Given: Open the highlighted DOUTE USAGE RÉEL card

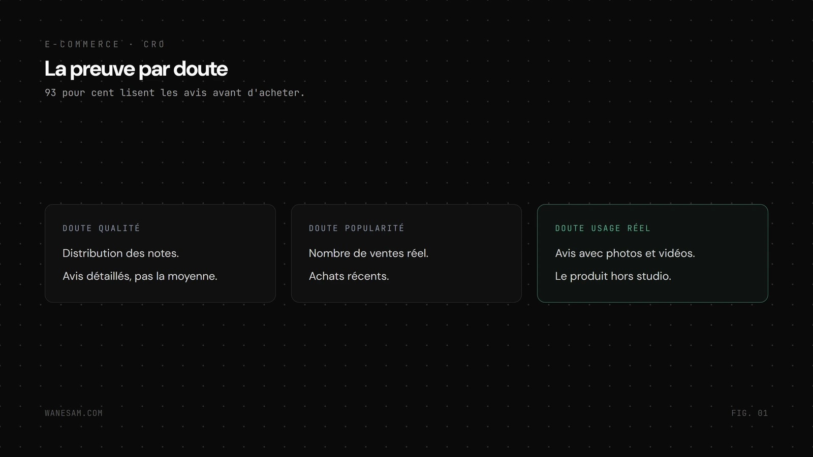Looking at the screenshot, I should click(652, 253).
